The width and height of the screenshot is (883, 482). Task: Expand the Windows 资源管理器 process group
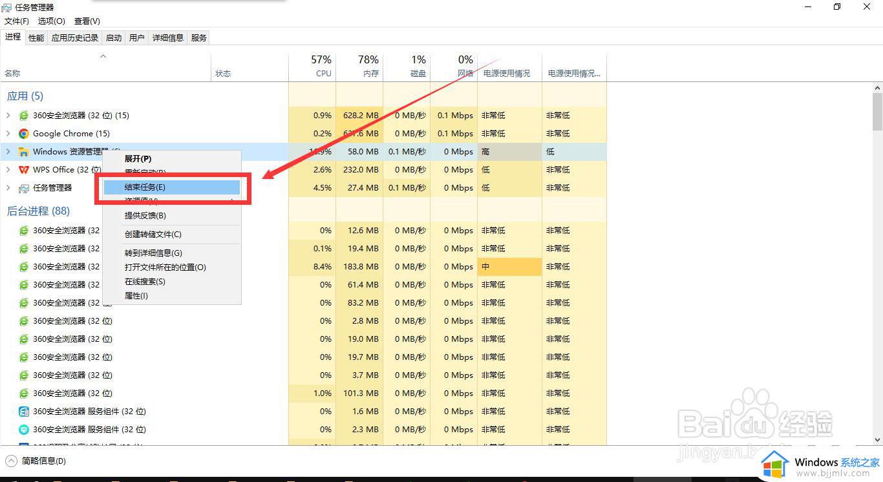[8, 152]
